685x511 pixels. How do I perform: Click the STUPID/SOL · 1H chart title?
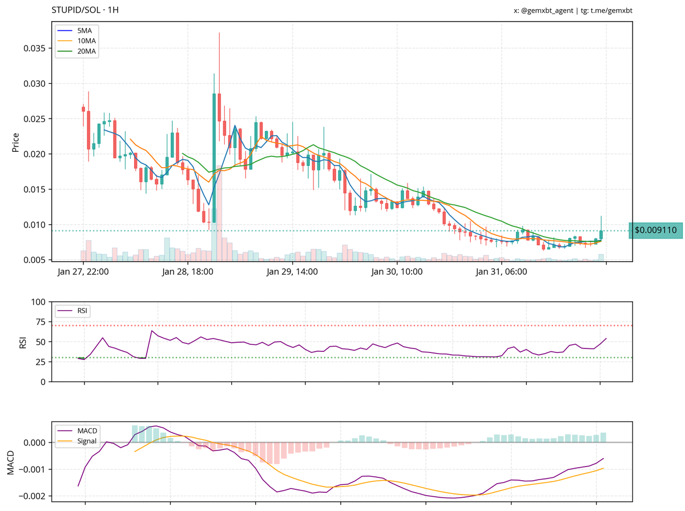[x=85, y=10]
